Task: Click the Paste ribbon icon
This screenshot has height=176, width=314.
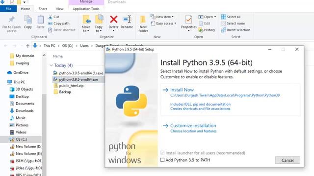Action: [x=40, y=20]
